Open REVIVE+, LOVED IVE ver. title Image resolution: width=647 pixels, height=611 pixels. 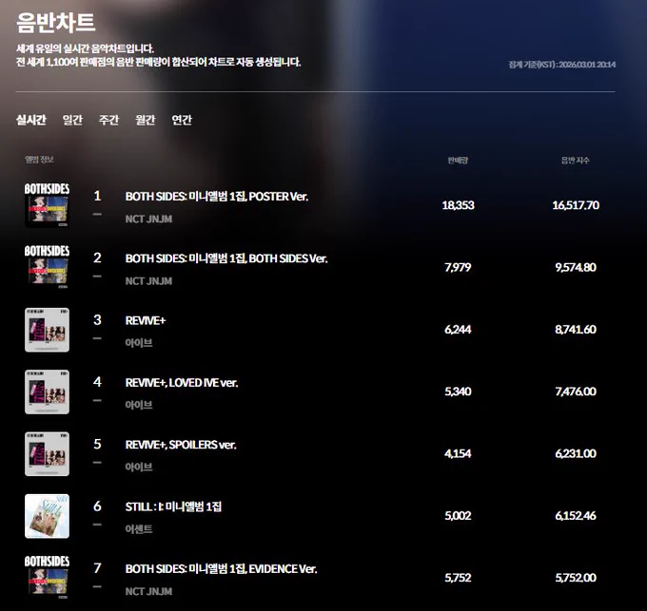click(x=182, y=383)
